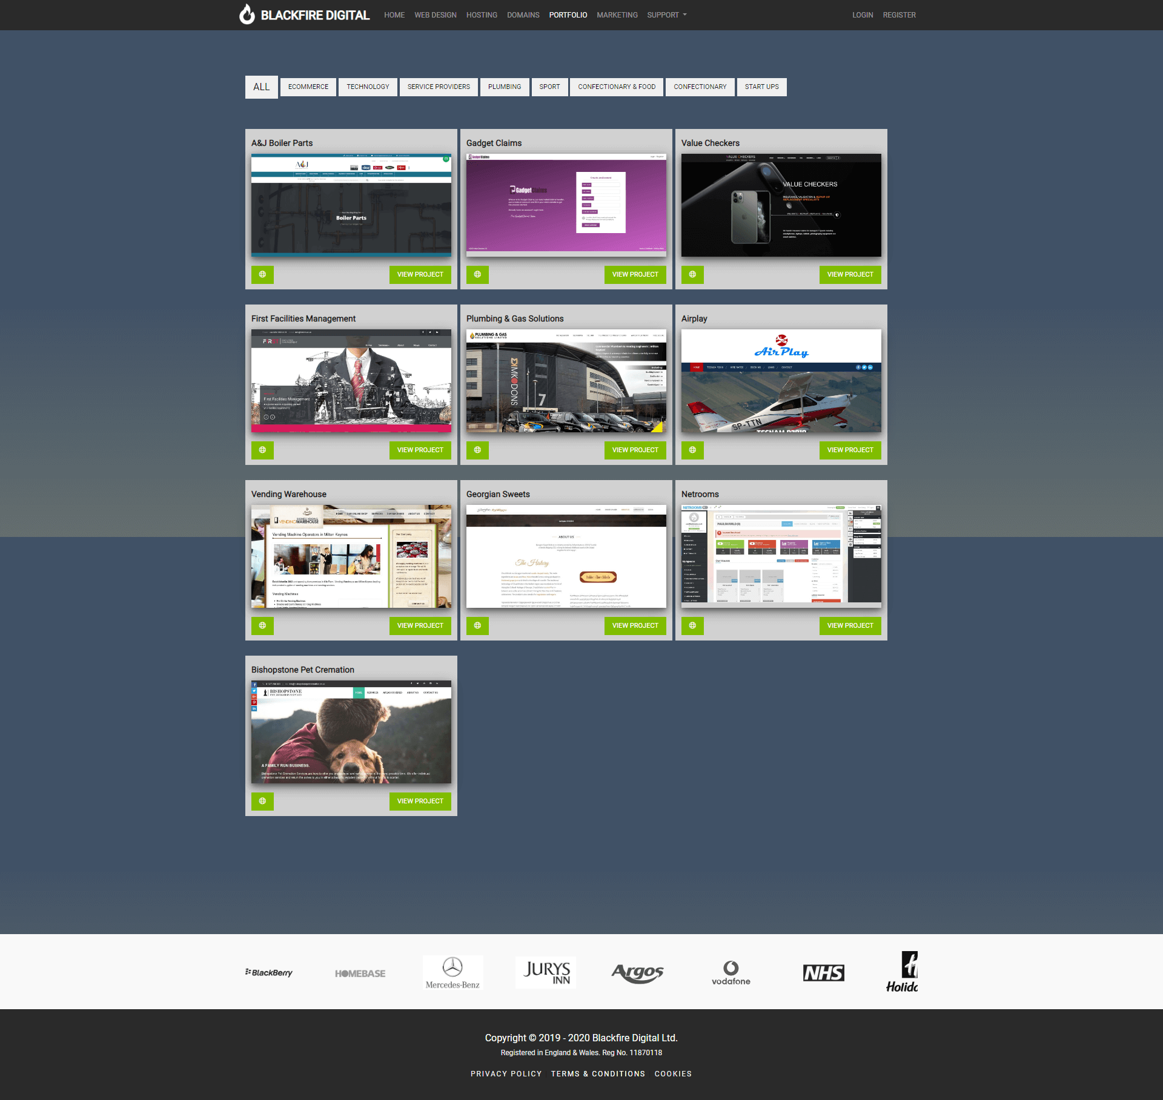1163x1100 pixels.
Task: Select the All portfolio filter
Action: (x=262, y=87)
